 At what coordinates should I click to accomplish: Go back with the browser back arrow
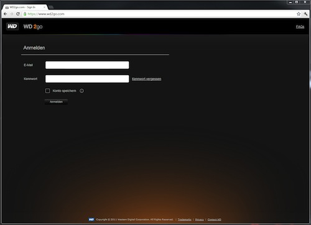[6, 14]
